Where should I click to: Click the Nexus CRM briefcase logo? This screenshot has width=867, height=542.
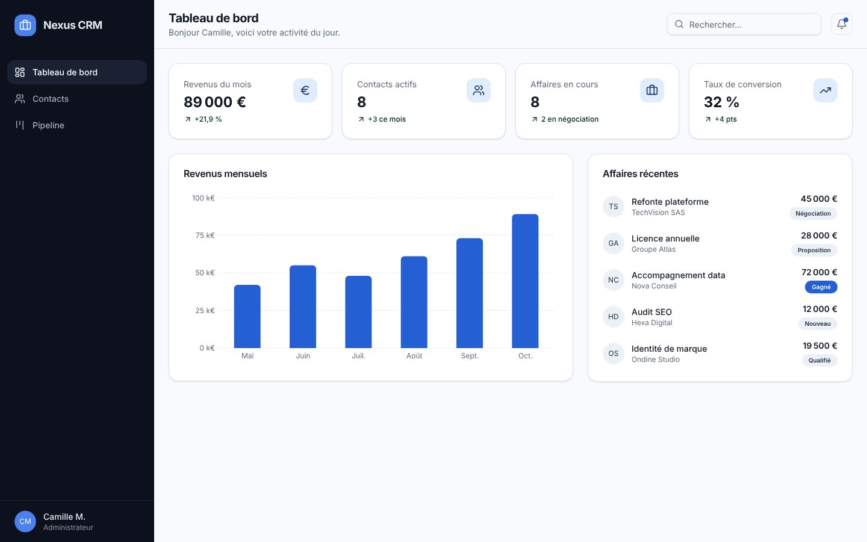pos(25,25)
